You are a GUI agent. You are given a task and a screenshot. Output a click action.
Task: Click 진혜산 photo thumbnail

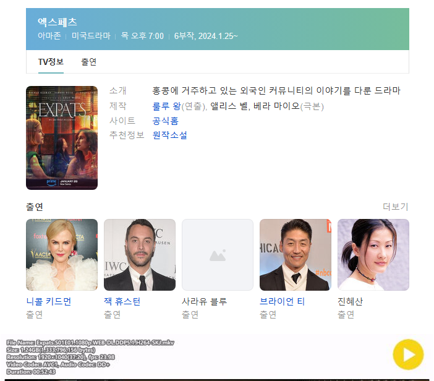tap(373, 255)
